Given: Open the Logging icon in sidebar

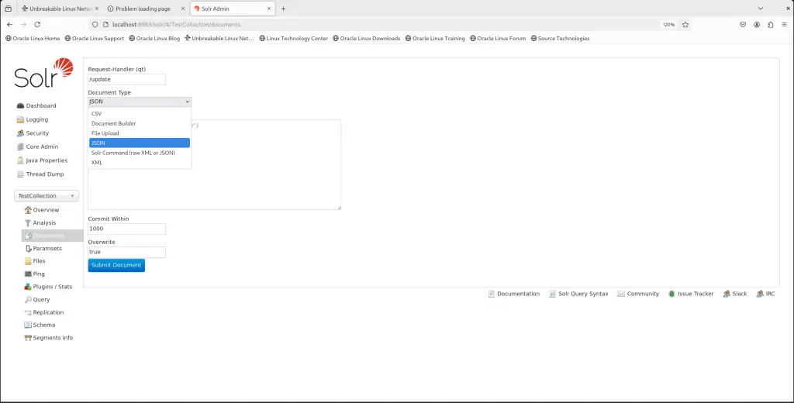Looking at the screenshot, I should pyautogui.click(x=20, y=119).
